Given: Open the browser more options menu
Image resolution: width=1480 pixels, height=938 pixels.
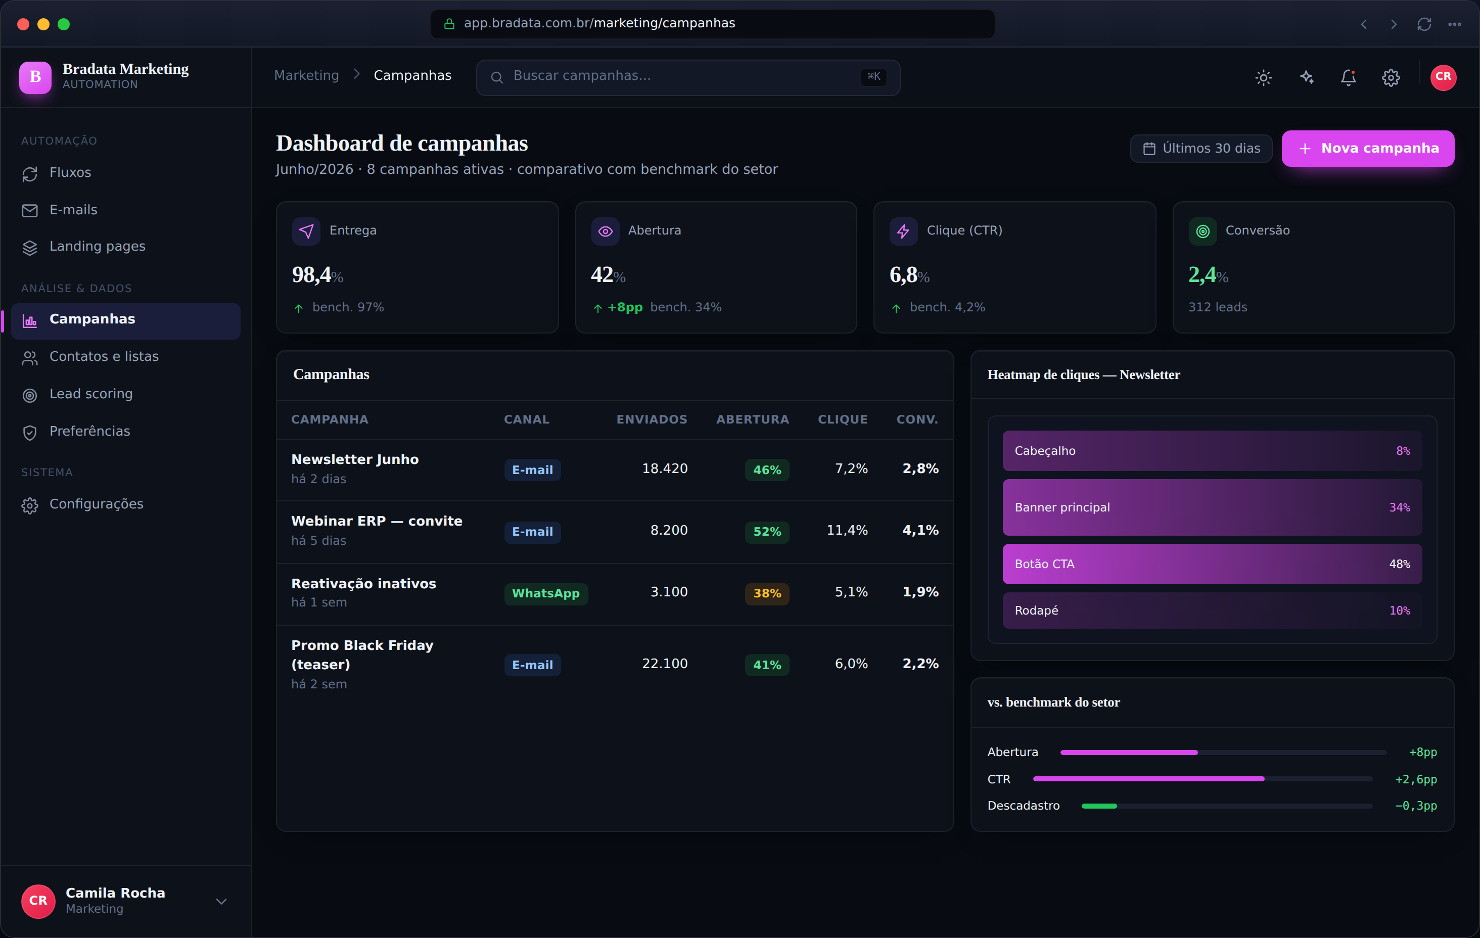Looking at the screenshot, I should point(1454,25).
